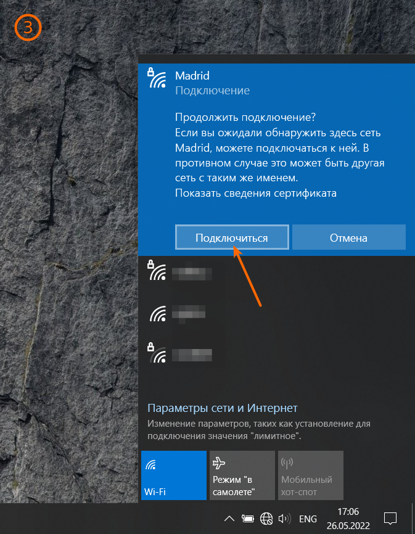Open the volume speaker tray icon

[x=284, y=518]
